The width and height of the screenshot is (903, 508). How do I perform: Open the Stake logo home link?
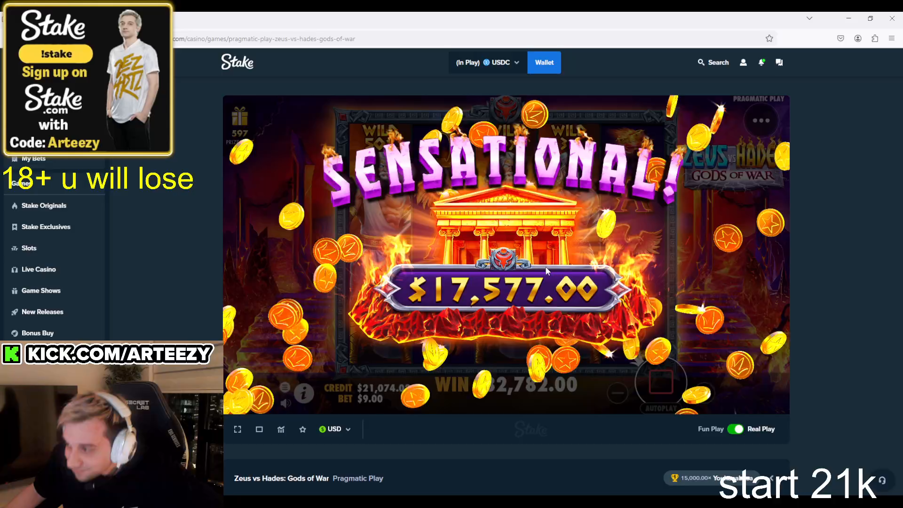click(x=237, y=62)
